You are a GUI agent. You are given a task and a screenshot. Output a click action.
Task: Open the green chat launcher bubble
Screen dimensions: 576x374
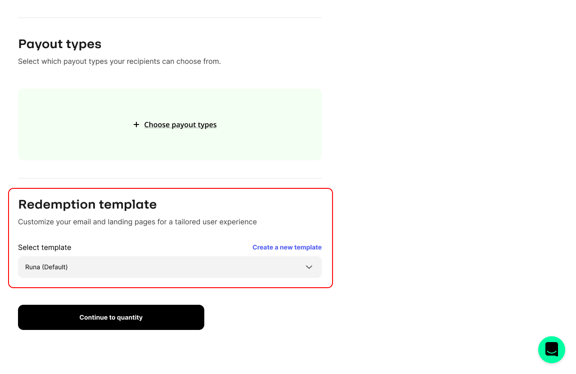click(x=552, y=350)
